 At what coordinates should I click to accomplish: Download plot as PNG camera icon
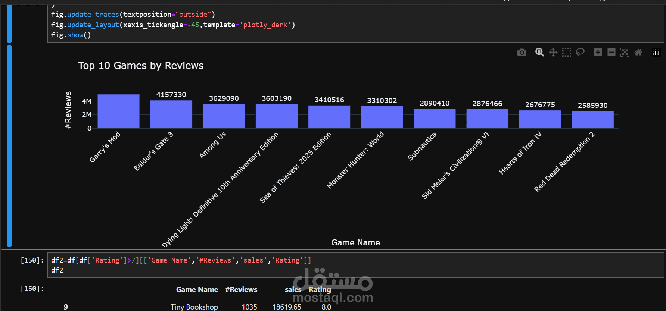(522, 52)
